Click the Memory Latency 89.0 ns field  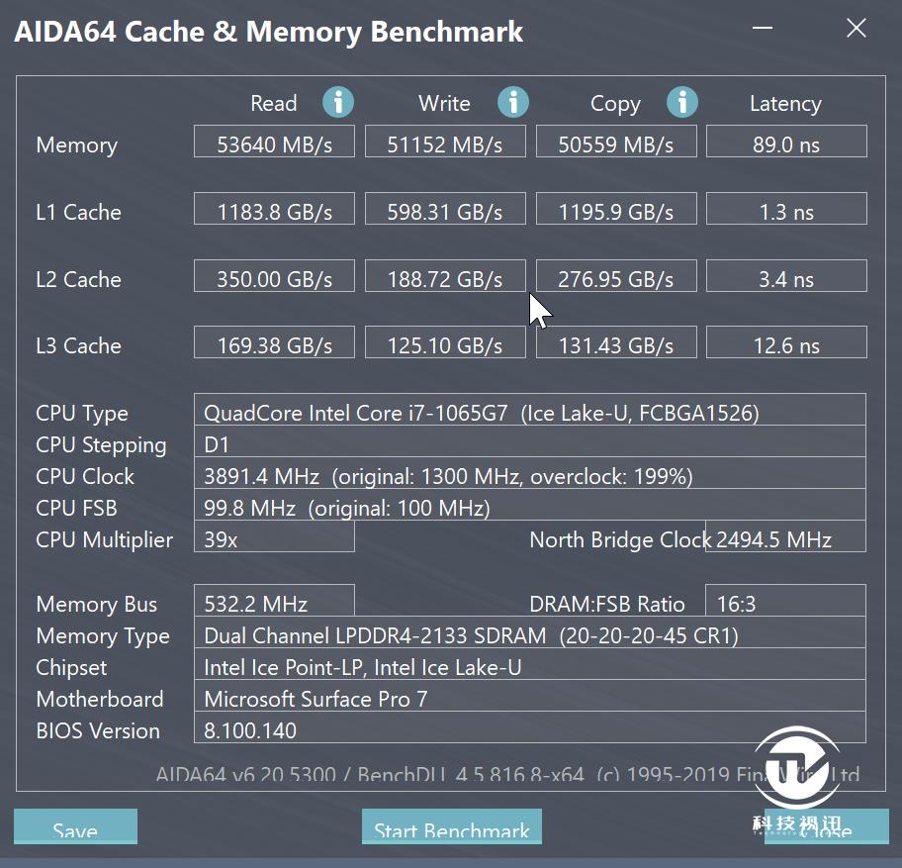click(786, 143)
